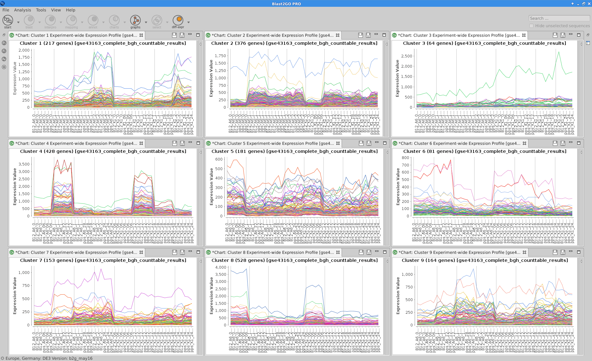Image resolution: width=592 pixels, height=361 pixels.
Task: Open the blast dropdown arrow
Action: pyautogui.click(x=39, y=22)
